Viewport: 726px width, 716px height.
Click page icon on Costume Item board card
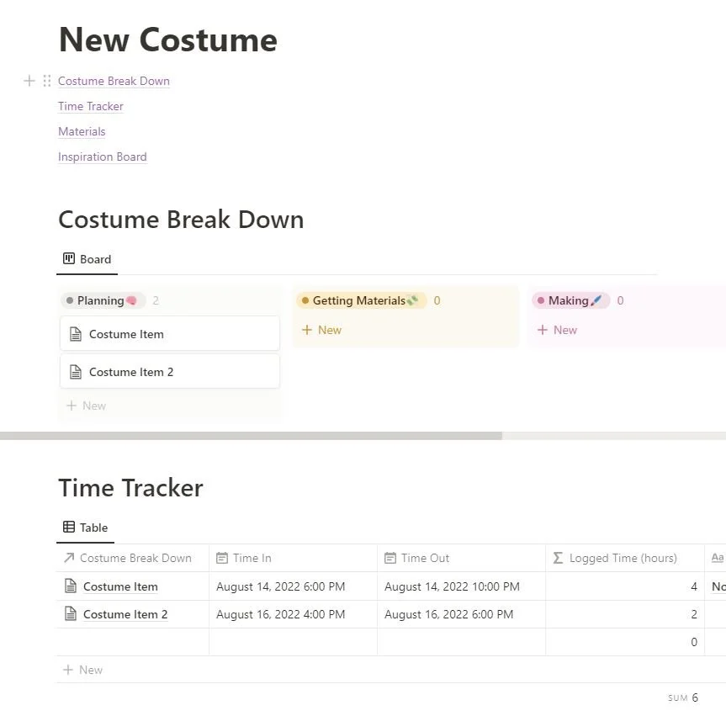[x=76, y=334]
